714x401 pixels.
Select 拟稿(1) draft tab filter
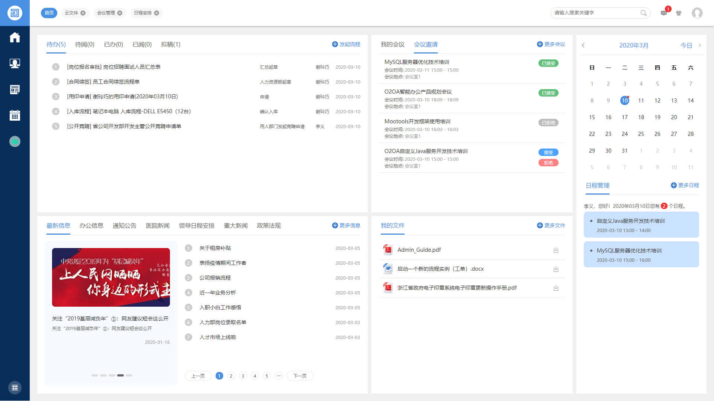[x=170, y=45]
